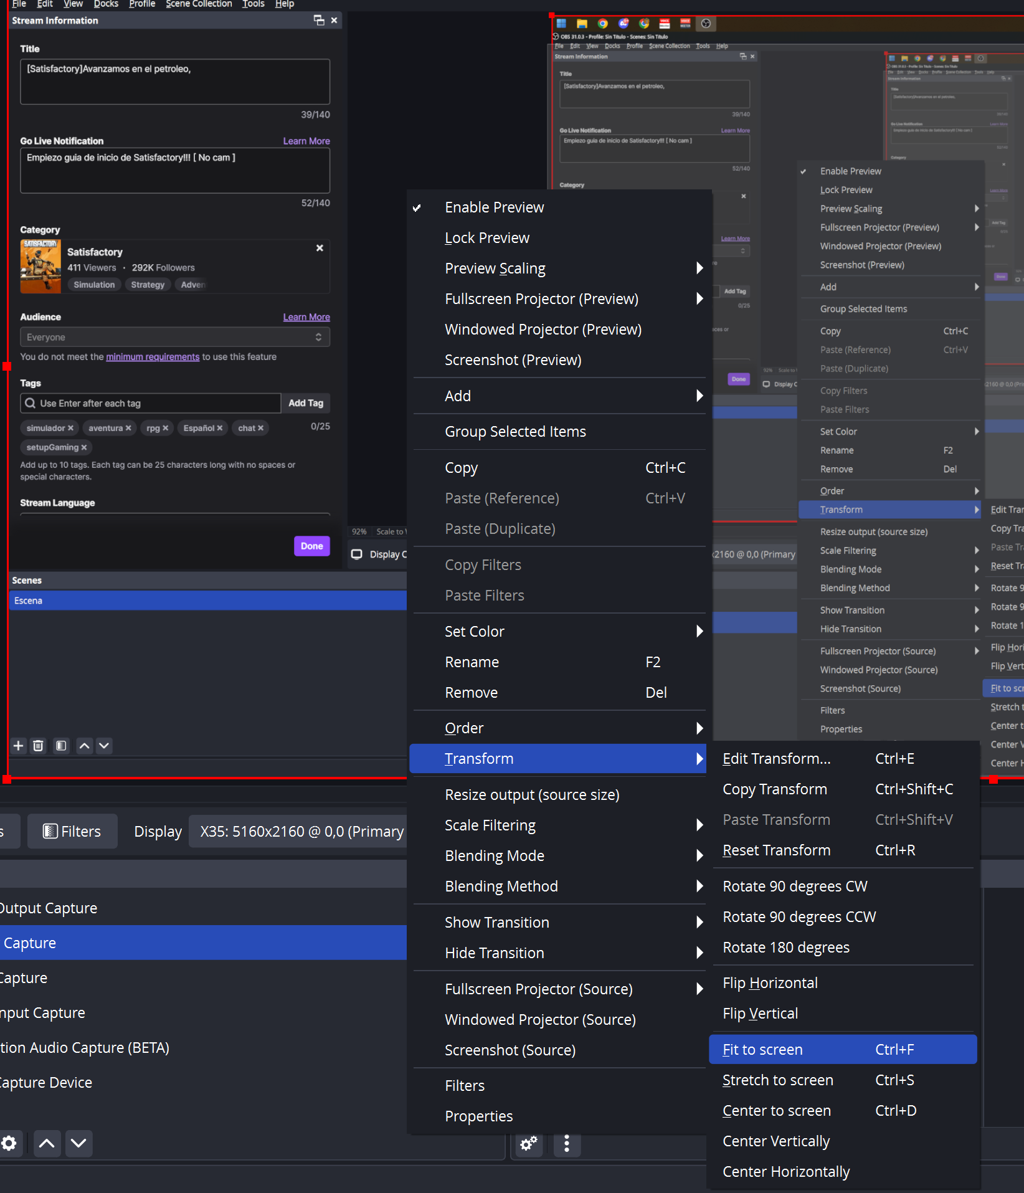Click the Go Live Notification text field

[175, 171]
